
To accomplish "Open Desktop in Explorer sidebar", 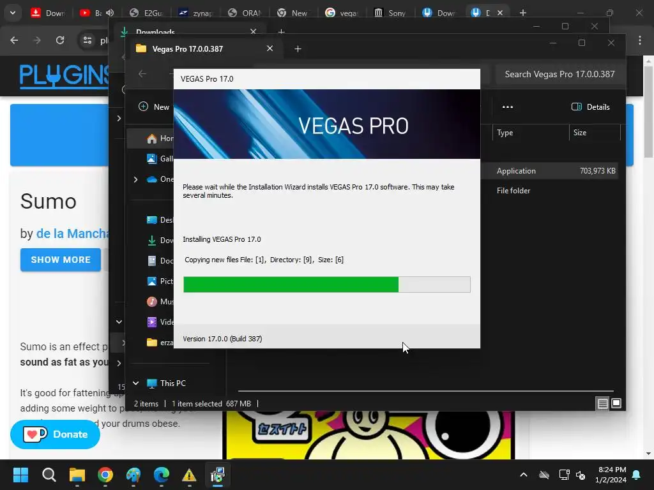I will point(162,220).
